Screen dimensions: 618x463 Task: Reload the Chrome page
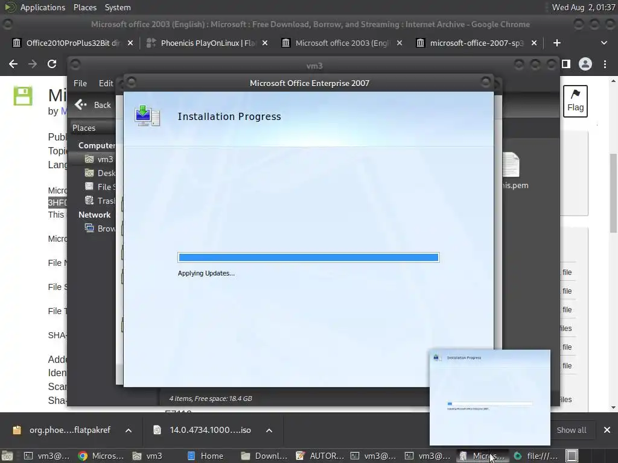(x=52, y=64)
